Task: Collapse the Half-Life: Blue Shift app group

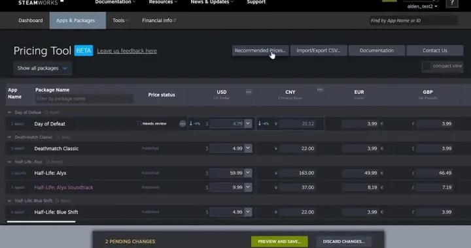Action: 9,200
